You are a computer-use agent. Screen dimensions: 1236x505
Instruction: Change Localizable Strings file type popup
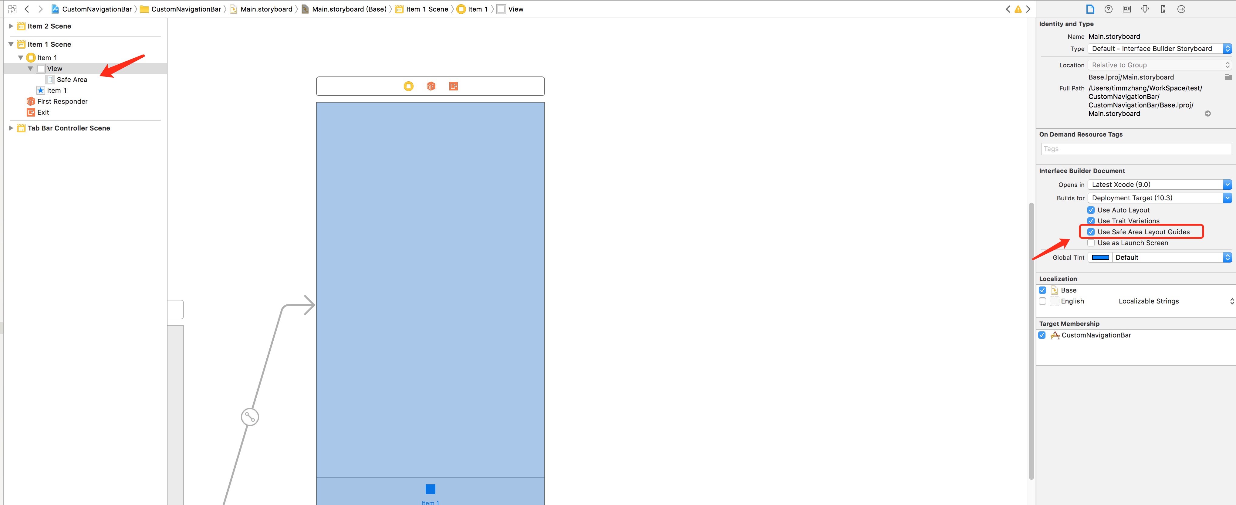[1176, 301]
